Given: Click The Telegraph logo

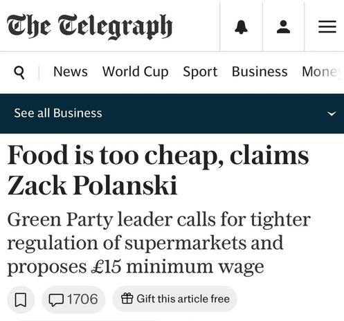Looking at the screenshot, I should point(90,26).
